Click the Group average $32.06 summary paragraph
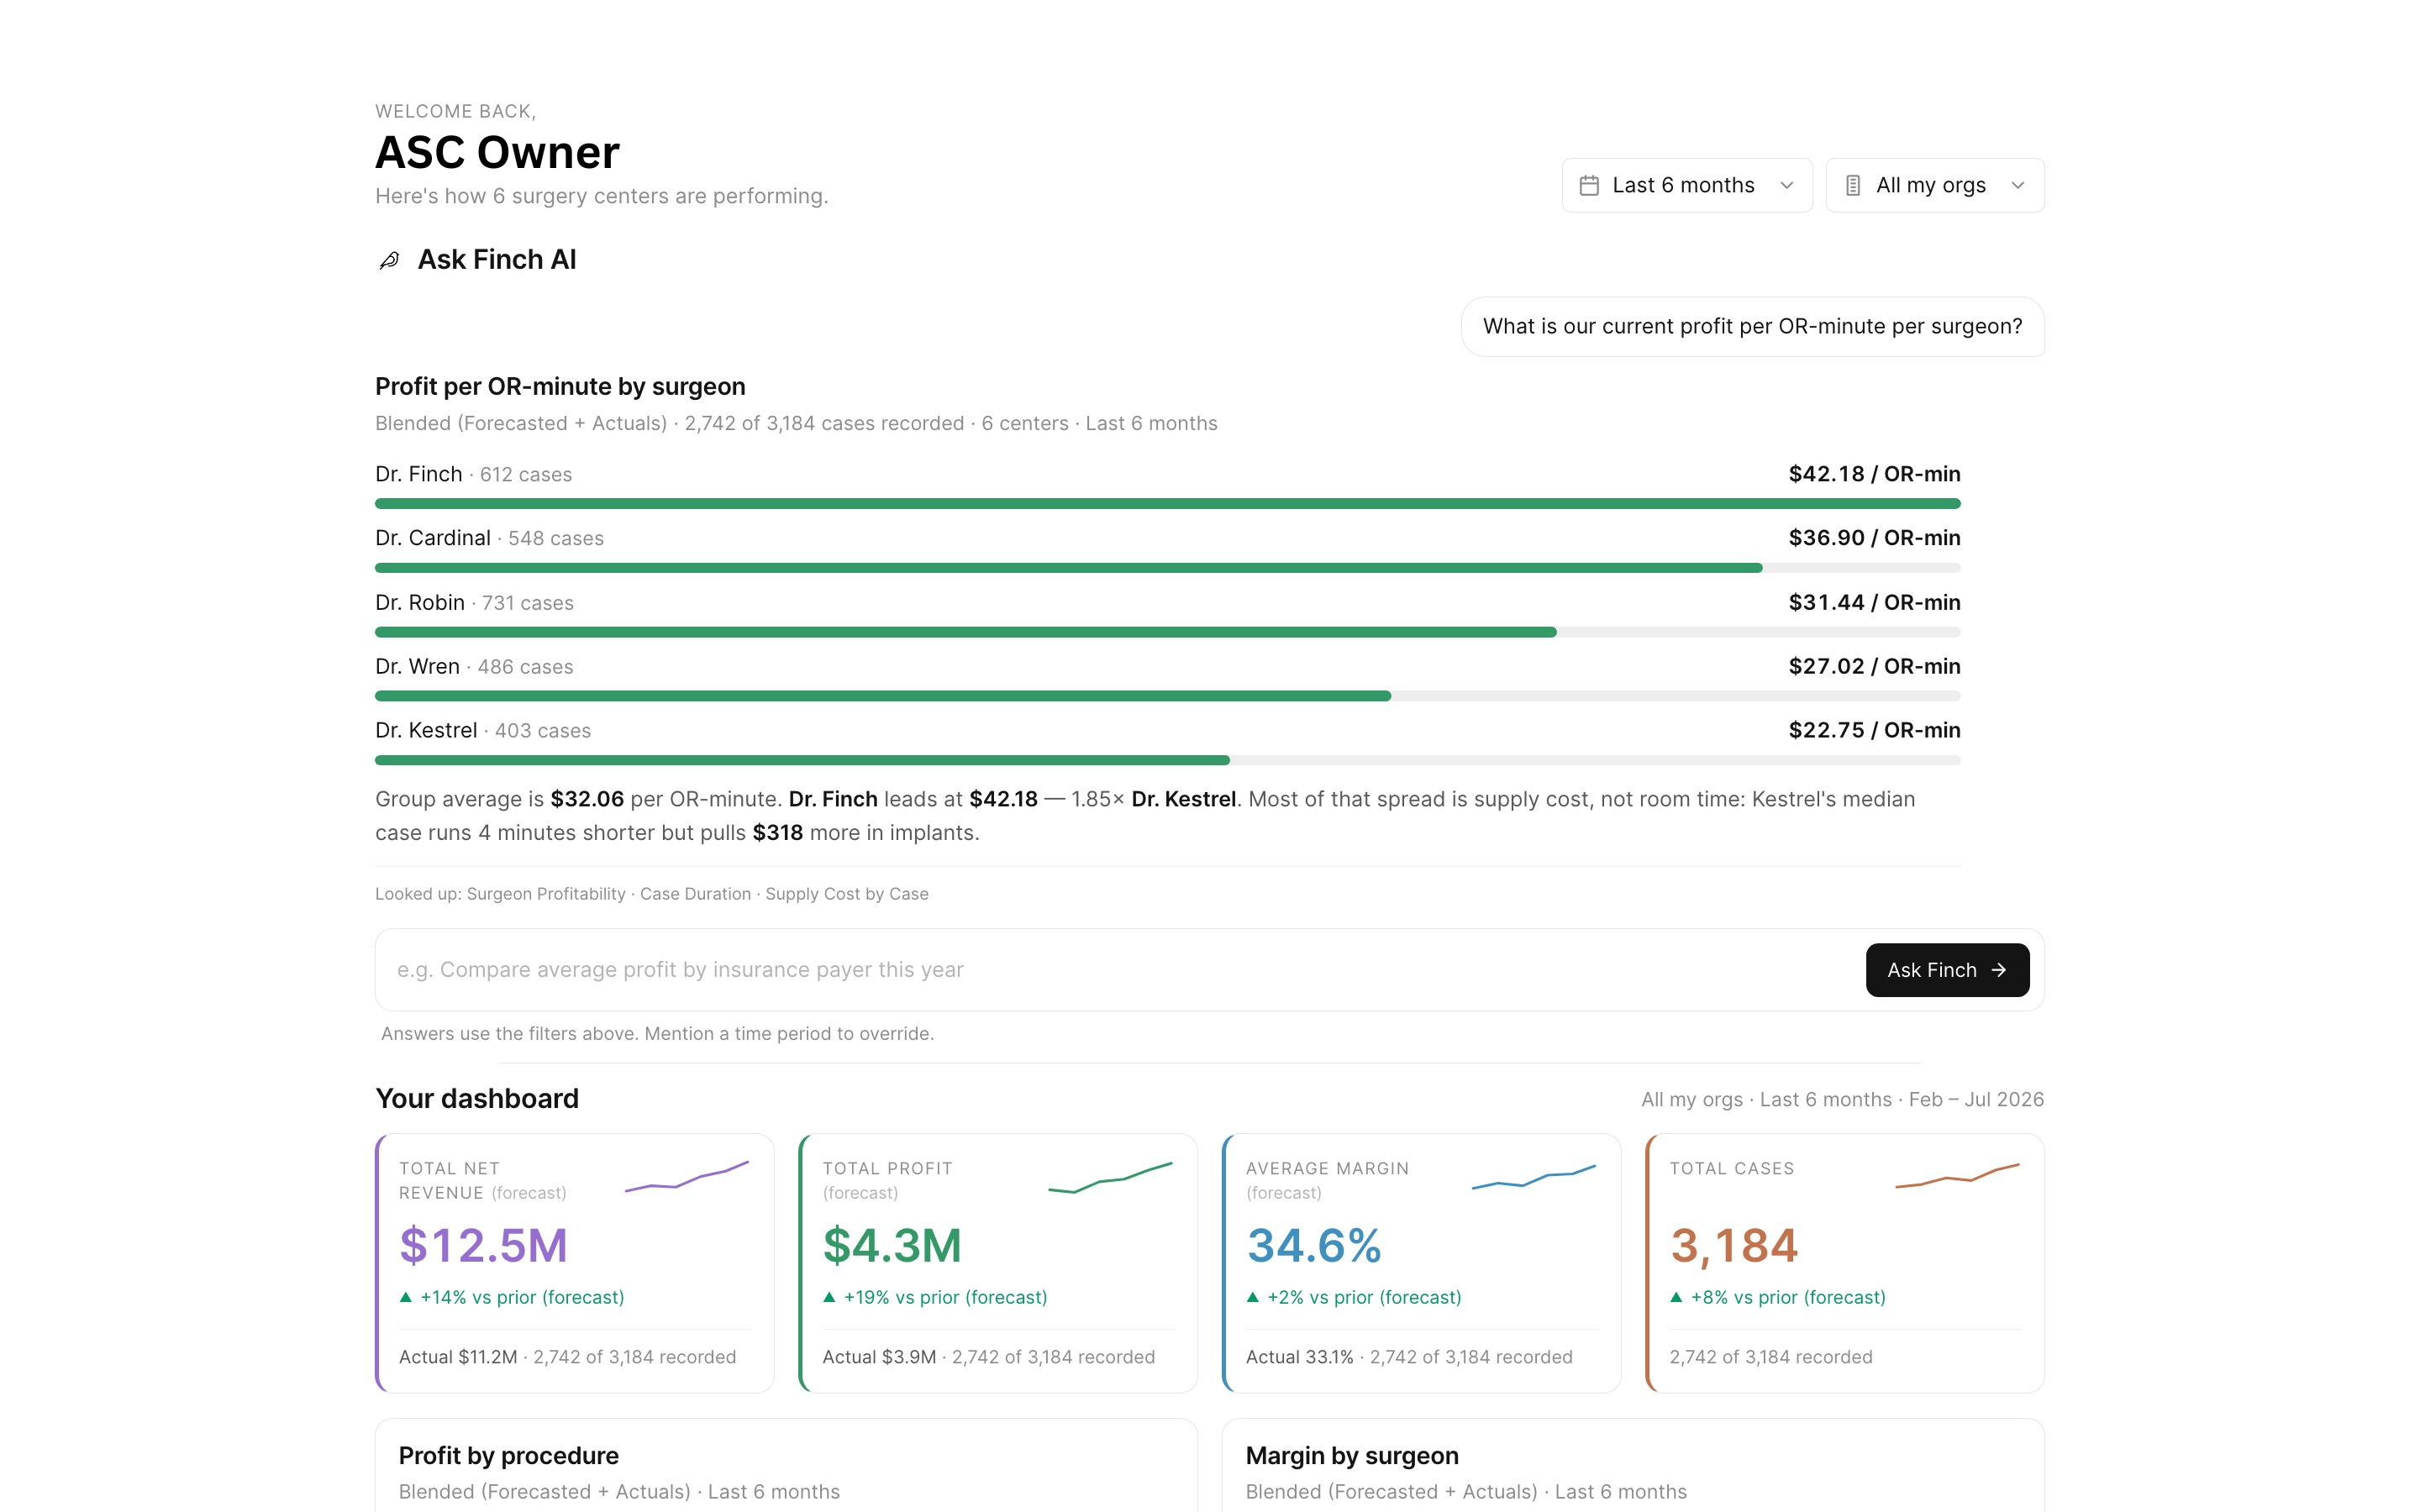Image resolution: width=2420 pixels, height=1512 pixels. [x=1145, y=816]
